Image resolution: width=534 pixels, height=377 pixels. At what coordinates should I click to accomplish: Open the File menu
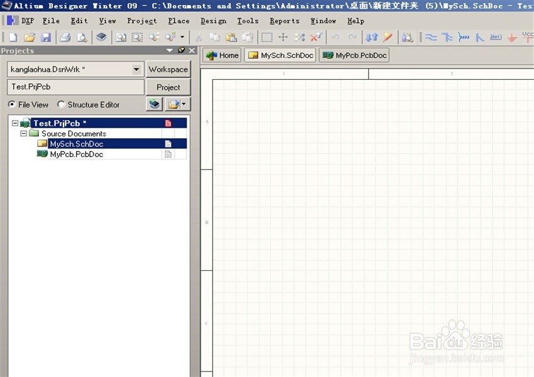(51, 21)
